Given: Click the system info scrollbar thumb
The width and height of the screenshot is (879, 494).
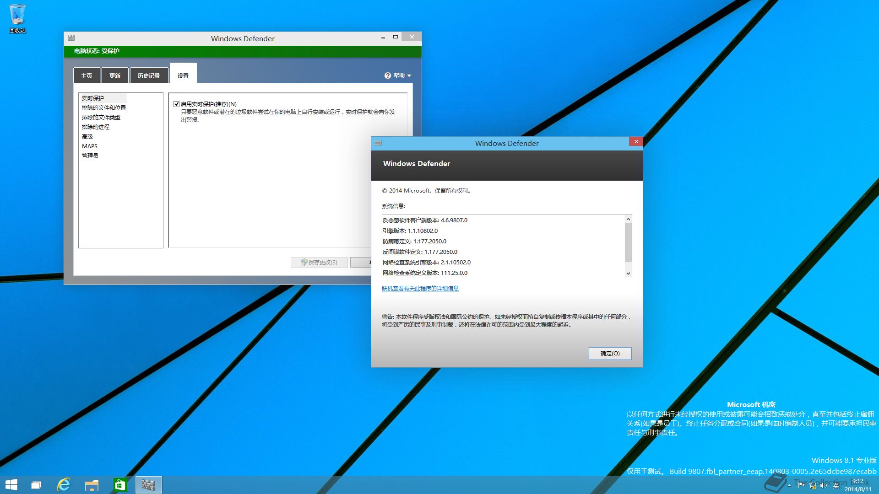Looking at the screenshot, I should (628, 242).
